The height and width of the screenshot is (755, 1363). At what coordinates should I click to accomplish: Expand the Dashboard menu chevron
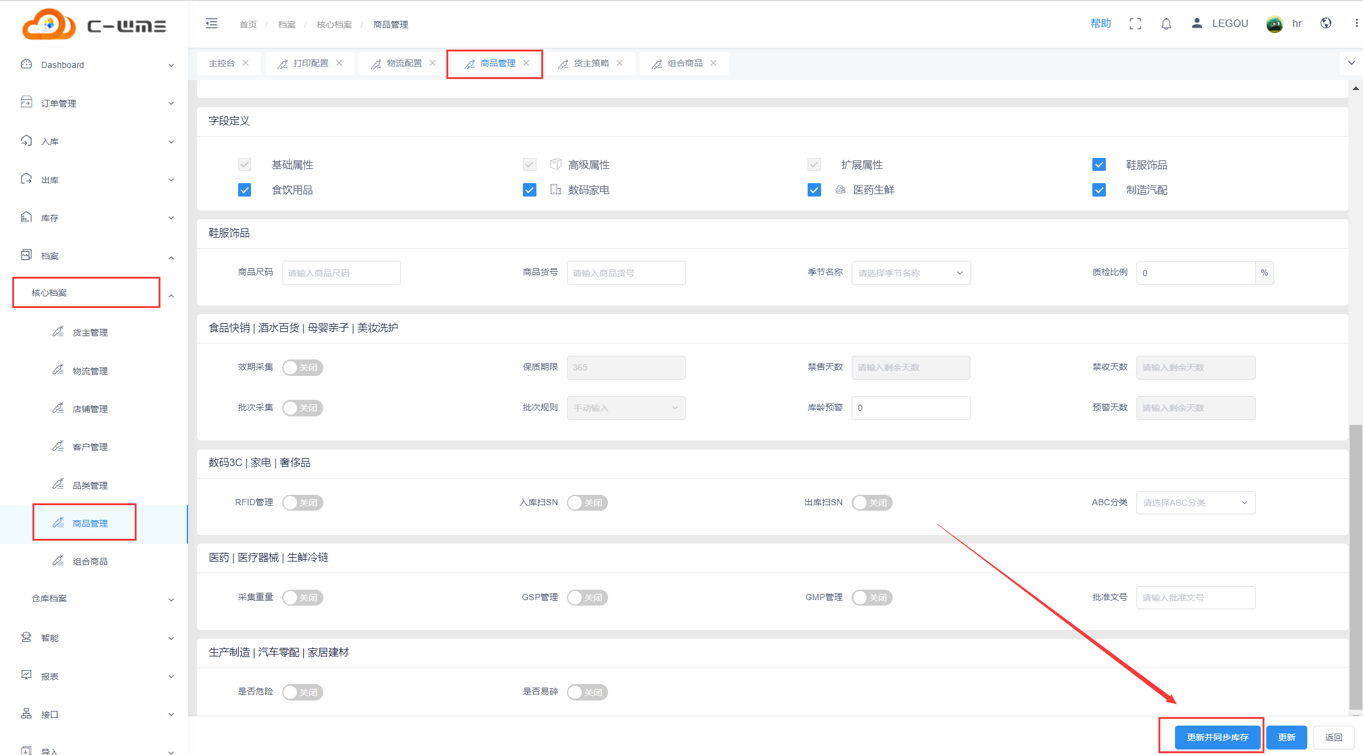point(171,66)
